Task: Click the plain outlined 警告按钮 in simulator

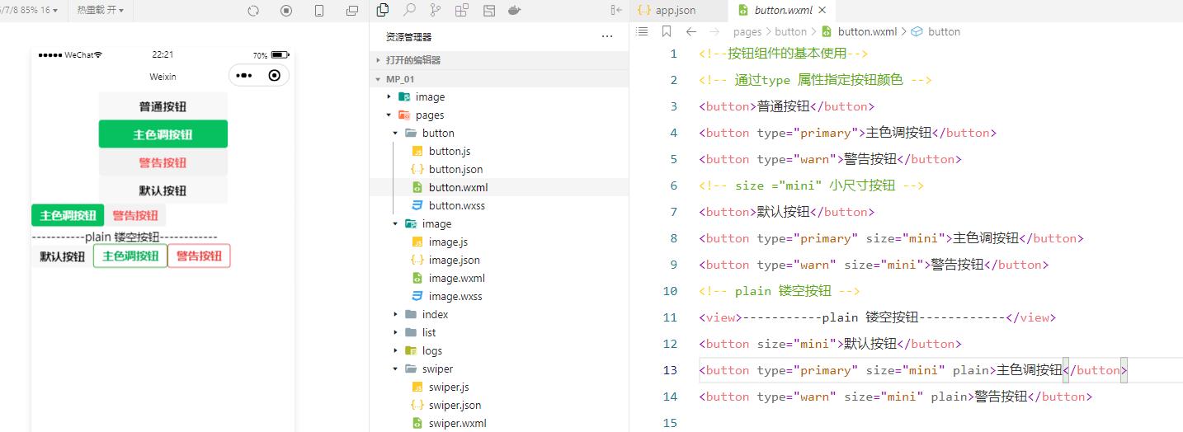Action: coord(199,256)
